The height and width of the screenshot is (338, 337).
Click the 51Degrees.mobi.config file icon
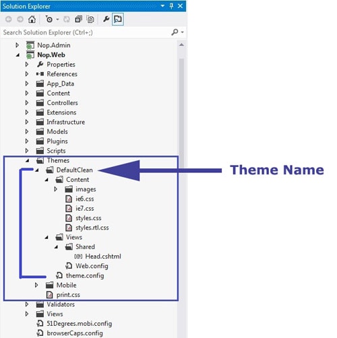pos(40,323)
